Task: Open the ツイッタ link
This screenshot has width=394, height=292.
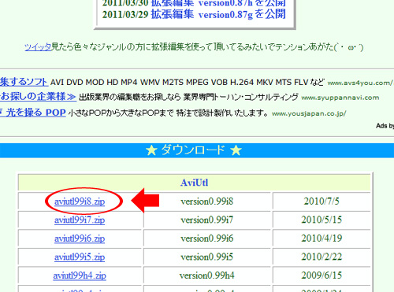Action: [x=38, y=47]
